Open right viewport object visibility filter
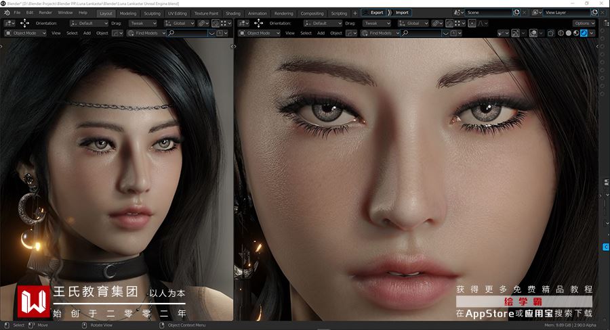 tap(504, 33)
